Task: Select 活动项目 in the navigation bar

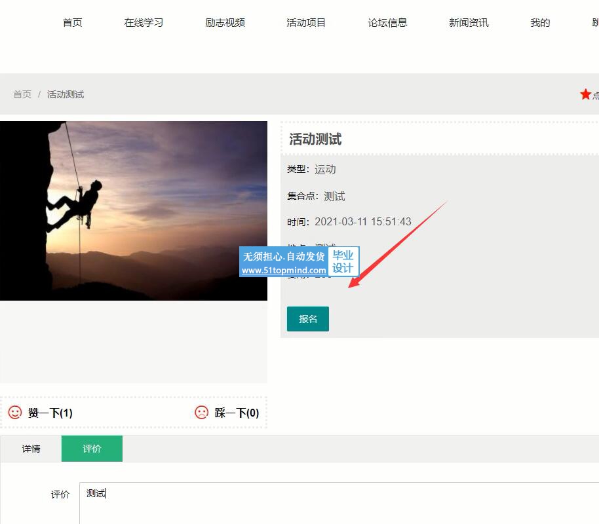Action: pyautogui.click(x=306, y=23)
